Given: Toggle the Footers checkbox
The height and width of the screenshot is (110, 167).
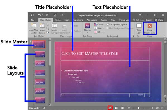Looking at the screenshot, I should pyautogui.click(x=76, y=31).
